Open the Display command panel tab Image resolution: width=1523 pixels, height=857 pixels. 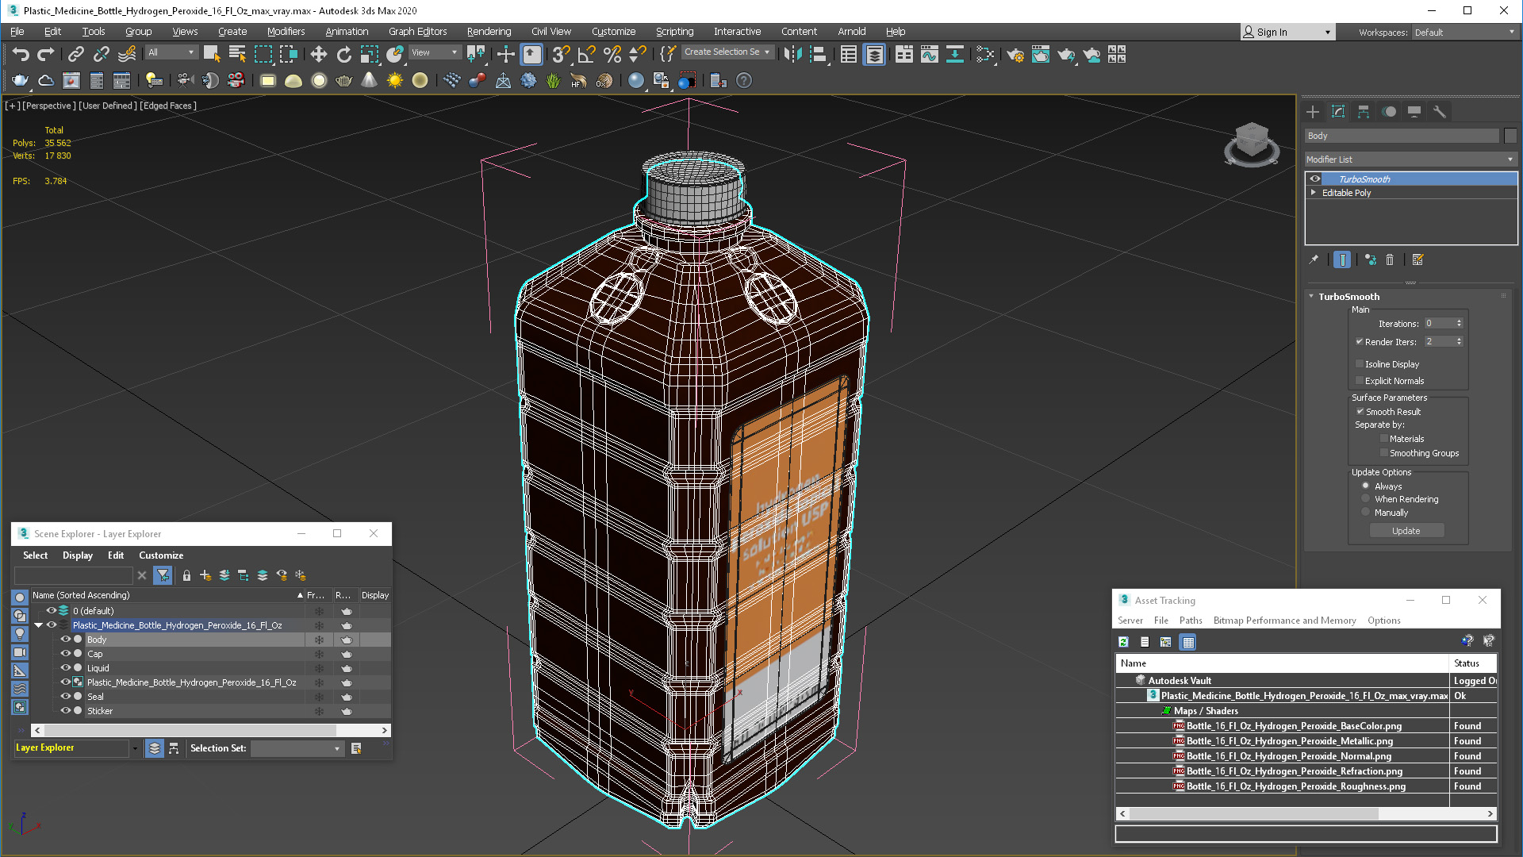[1414, 112]
